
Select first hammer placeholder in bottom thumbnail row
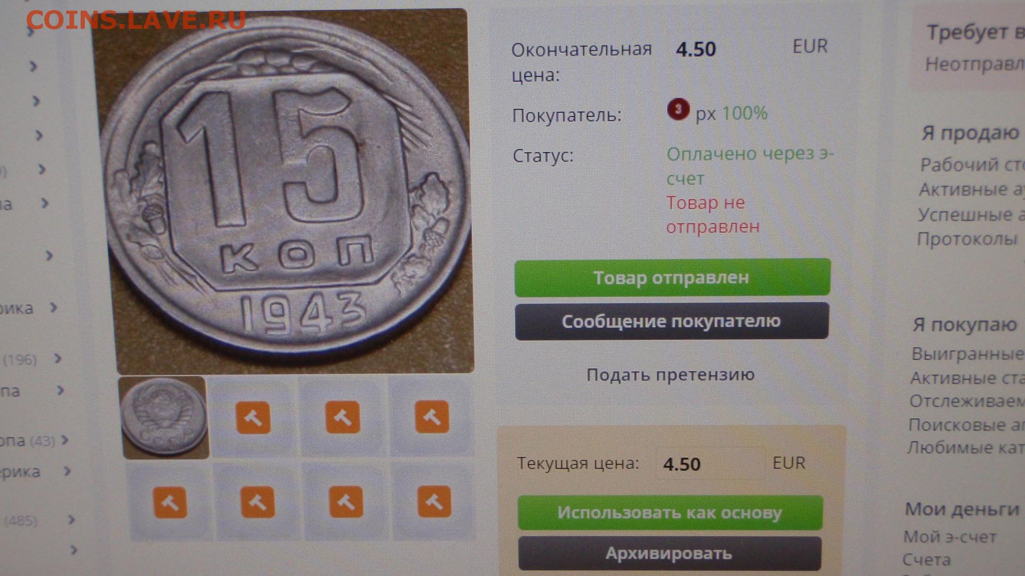coord(170,502)
